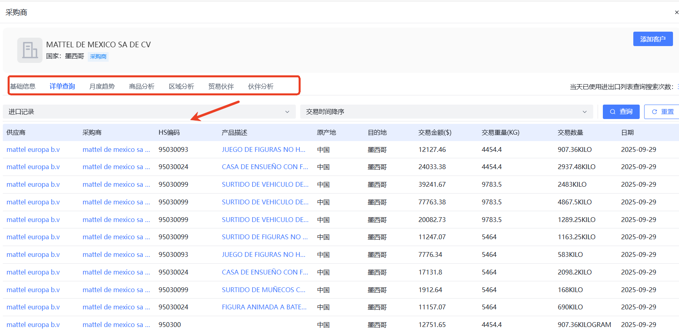Click the quantity 583KILO cell
This screenshot has width=679, height=331.
(570, 254)
